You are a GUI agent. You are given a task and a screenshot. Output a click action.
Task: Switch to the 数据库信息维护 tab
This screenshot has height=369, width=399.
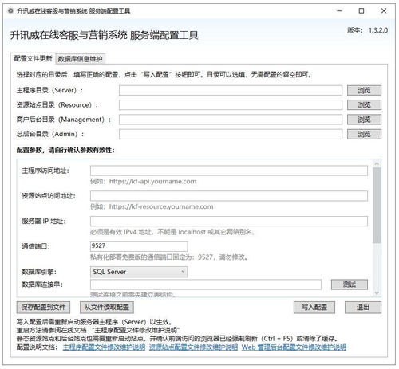click(x=81, y=59)
